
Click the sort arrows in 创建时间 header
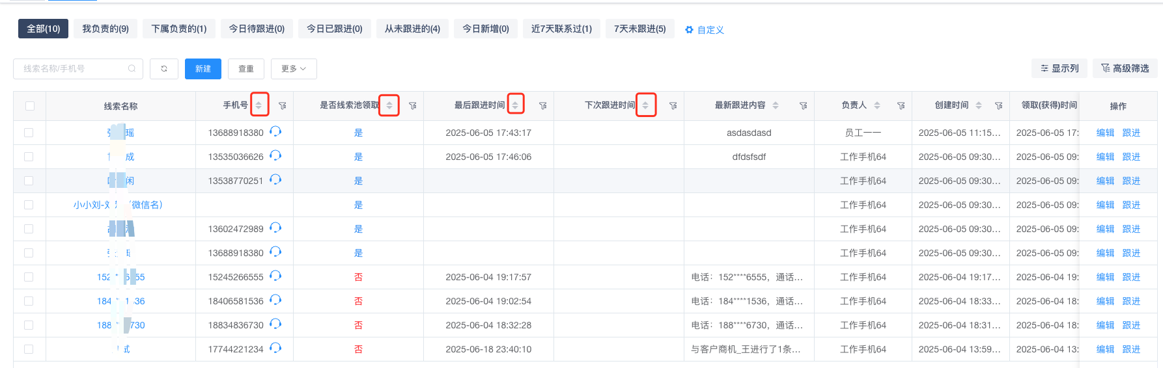tap(979, 105)
